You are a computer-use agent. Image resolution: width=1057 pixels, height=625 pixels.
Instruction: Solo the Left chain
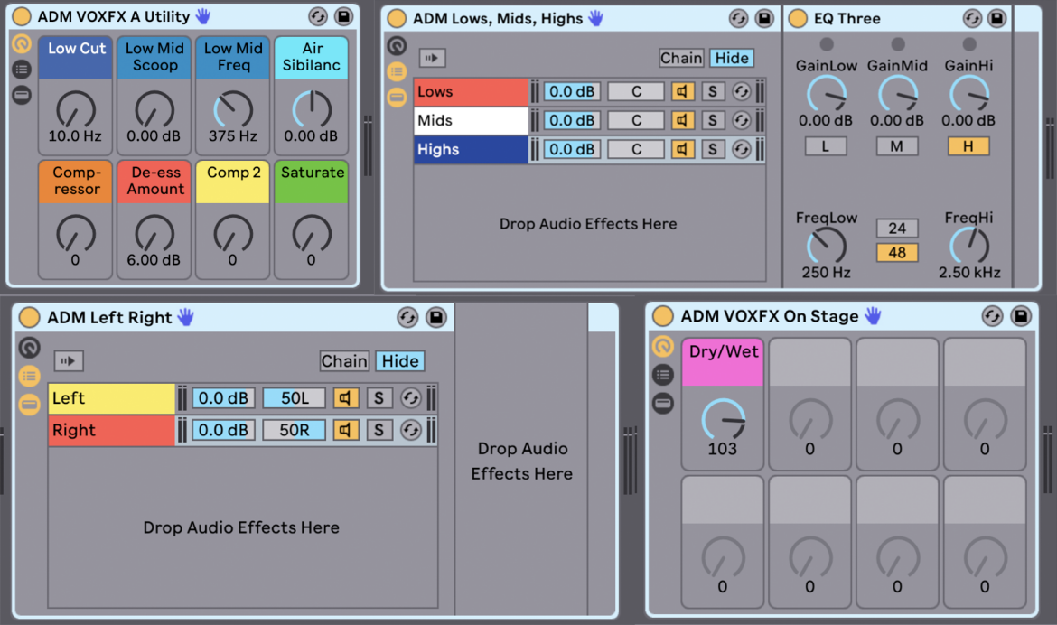[x=379, y=398]
